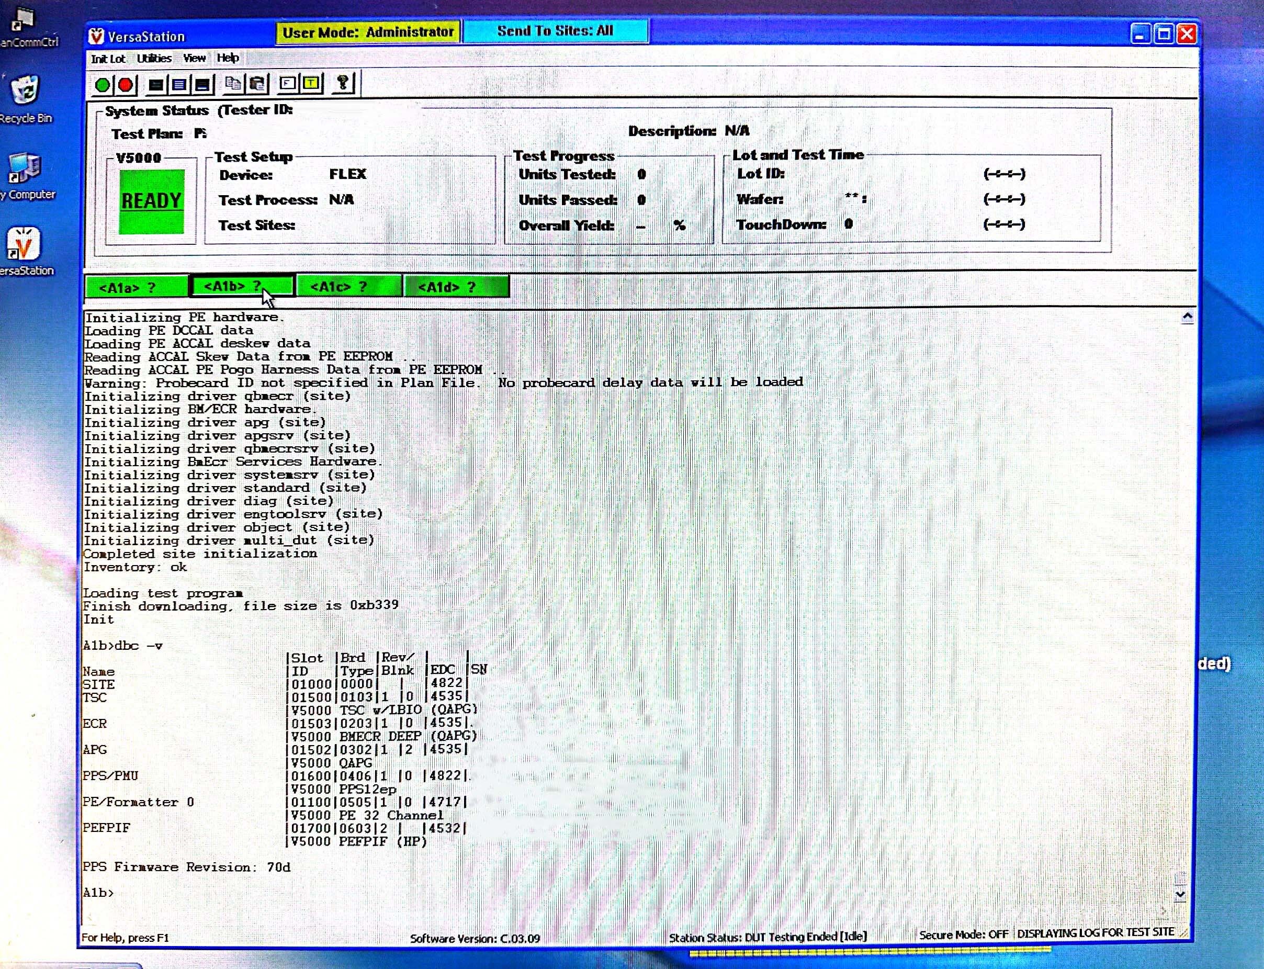Click the green start circle toolbar icon
This screenshot has height=969, width=1264.
103,85
